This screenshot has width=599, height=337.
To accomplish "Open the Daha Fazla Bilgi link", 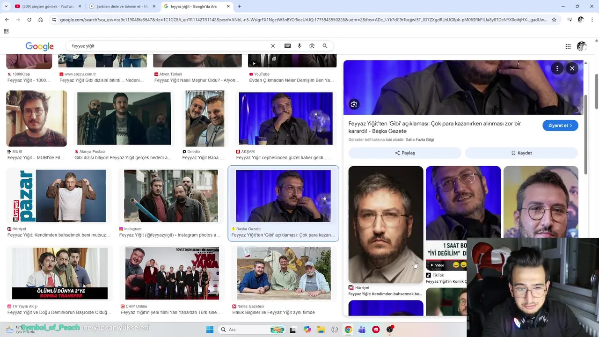I will coord(420,140).
